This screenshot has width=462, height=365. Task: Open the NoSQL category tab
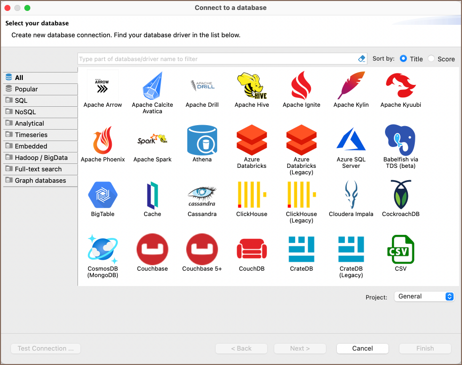(x=40, y=112)
